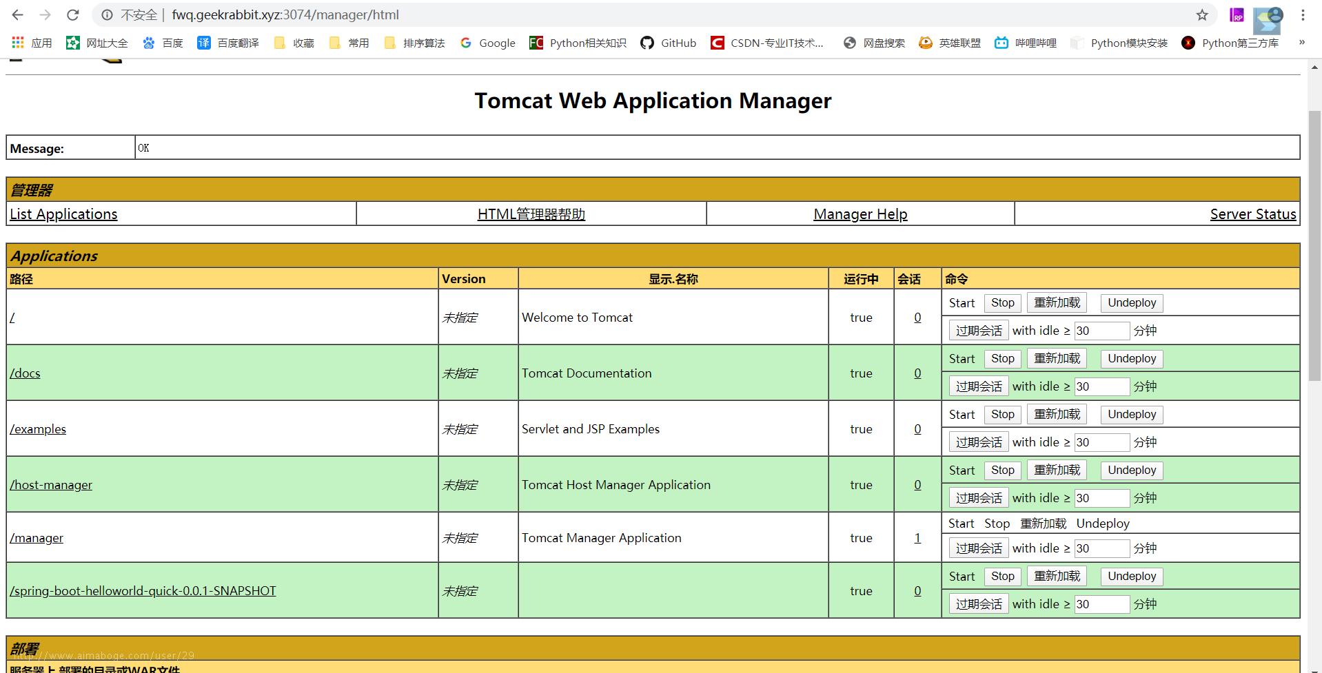Go back with the browser back arrow

point(18,14)
